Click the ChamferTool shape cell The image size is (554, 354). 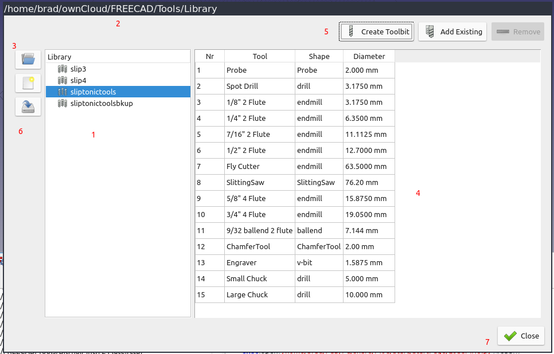tap(319, 247)
